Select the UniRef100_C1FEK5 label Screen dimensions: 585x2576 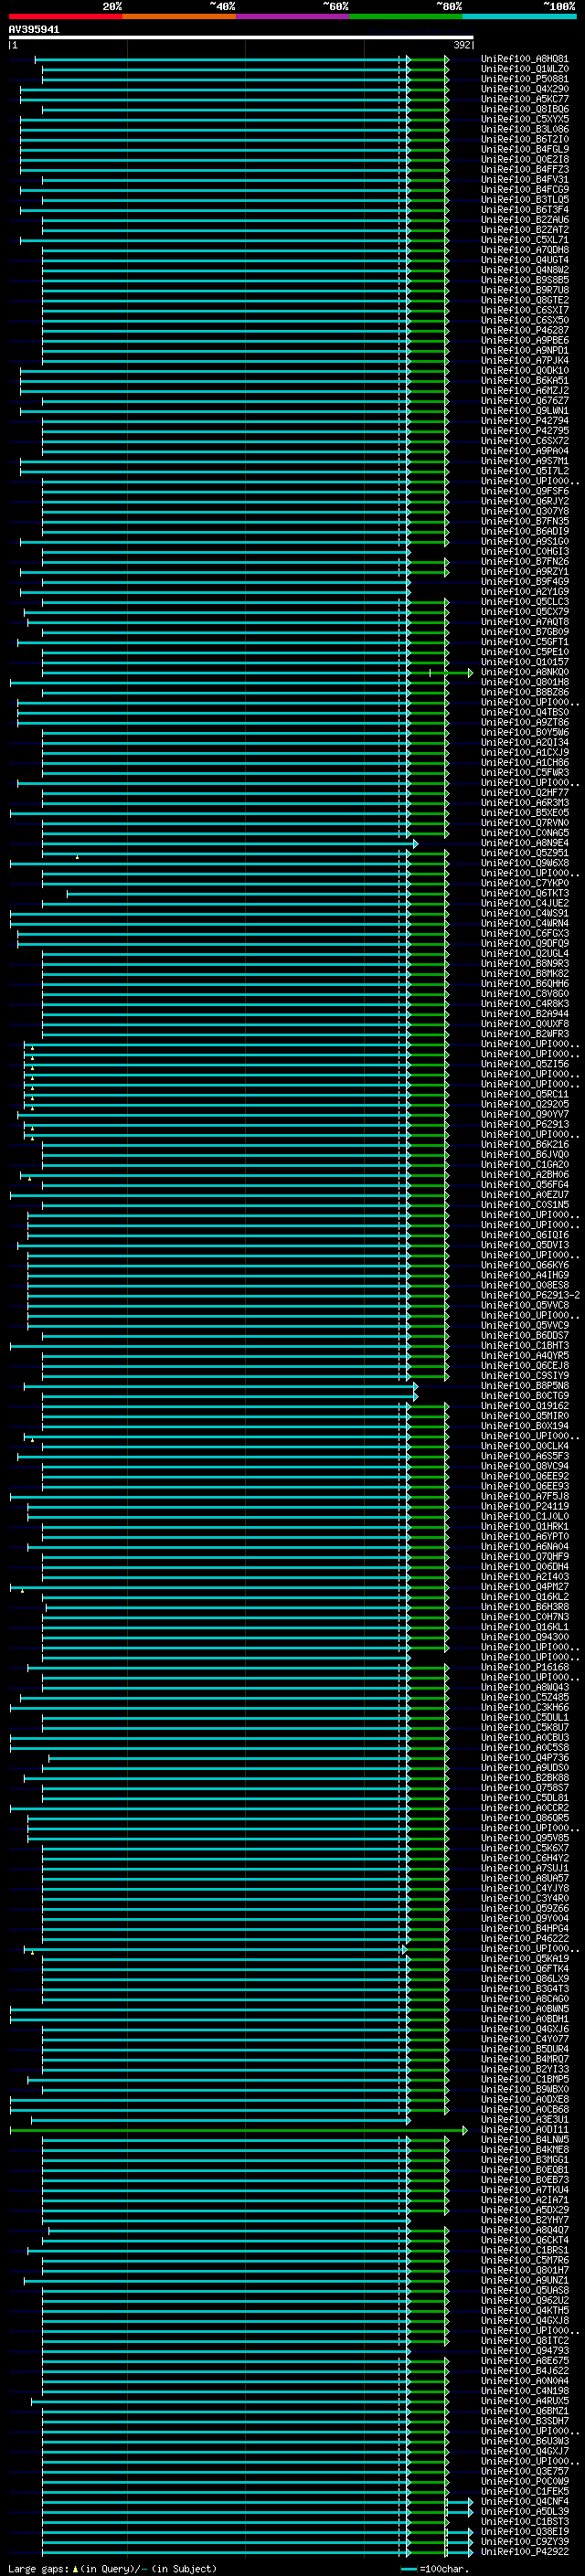[x=525, y=2492]
